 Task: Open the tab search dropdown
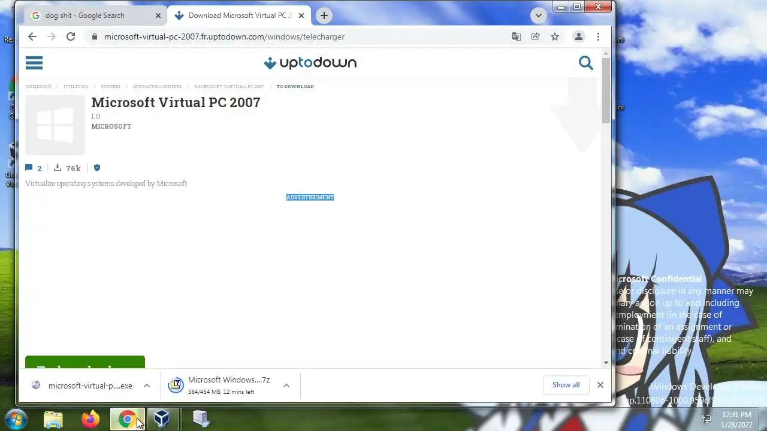click(538, 16)
